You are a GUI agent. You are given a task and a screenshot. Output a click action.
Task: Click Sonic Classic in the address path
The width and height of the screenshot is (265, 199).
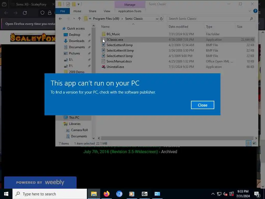134,19
